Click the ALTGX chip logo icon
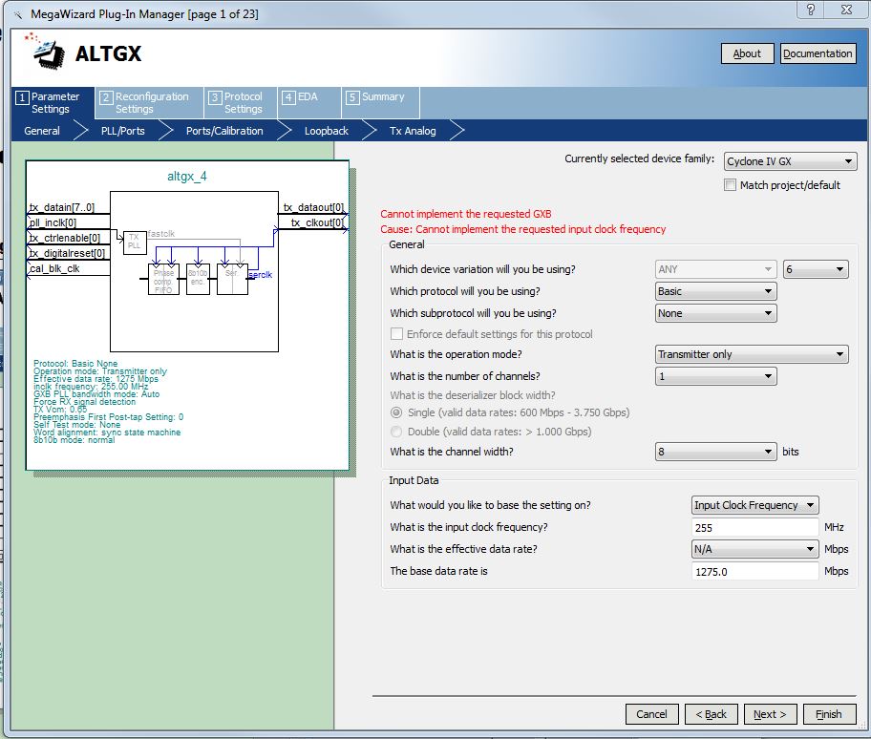The image size is (871, 739). tap(46, 53)
